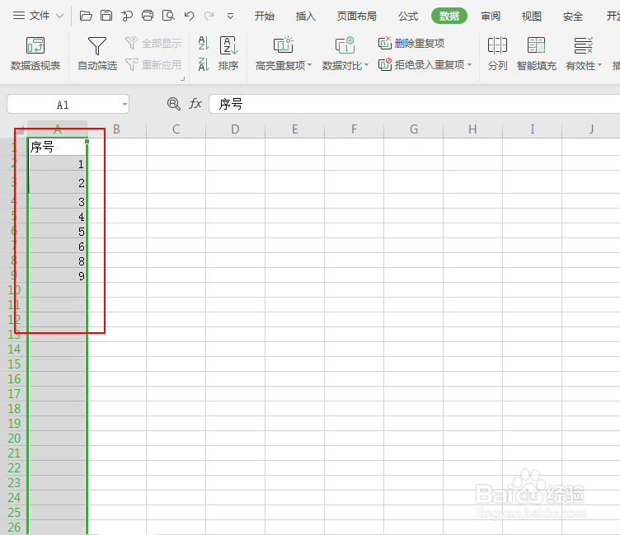Click the save icon

point(106,16)
